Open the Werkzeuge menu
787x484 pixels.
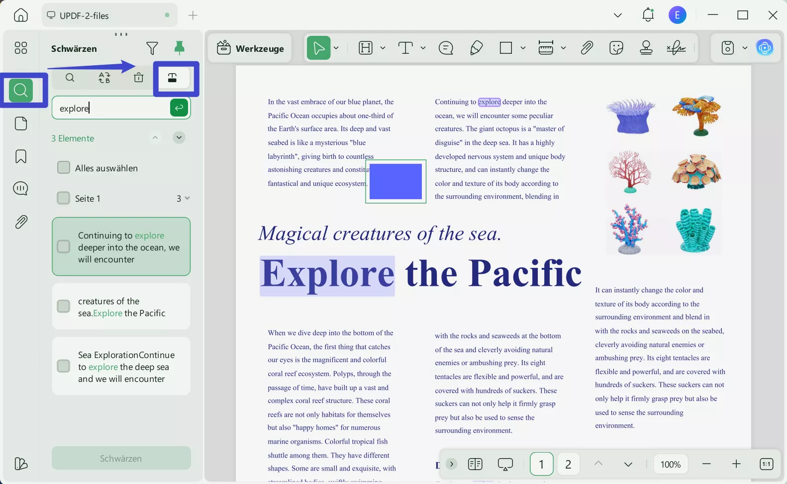250,48
